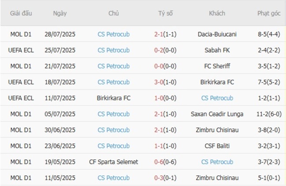Click the Tỷ số column header
Screen dimensions: 286x186
click(165, 13)
